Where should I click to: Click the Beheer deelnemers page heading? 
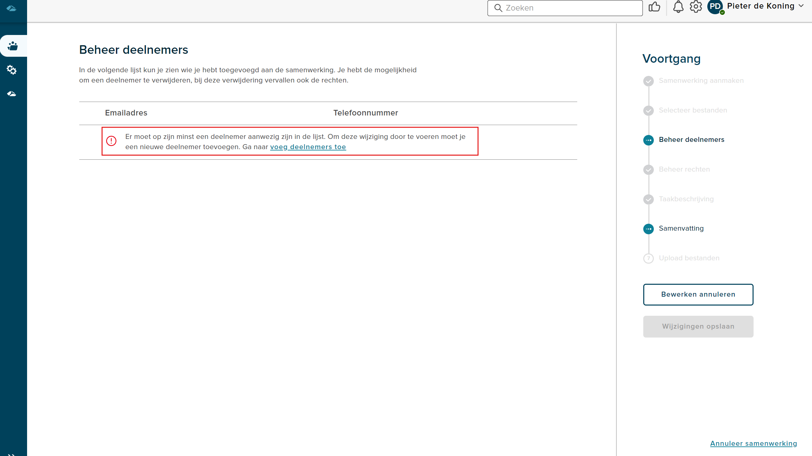pyautogui.click(x=133, y=50)
